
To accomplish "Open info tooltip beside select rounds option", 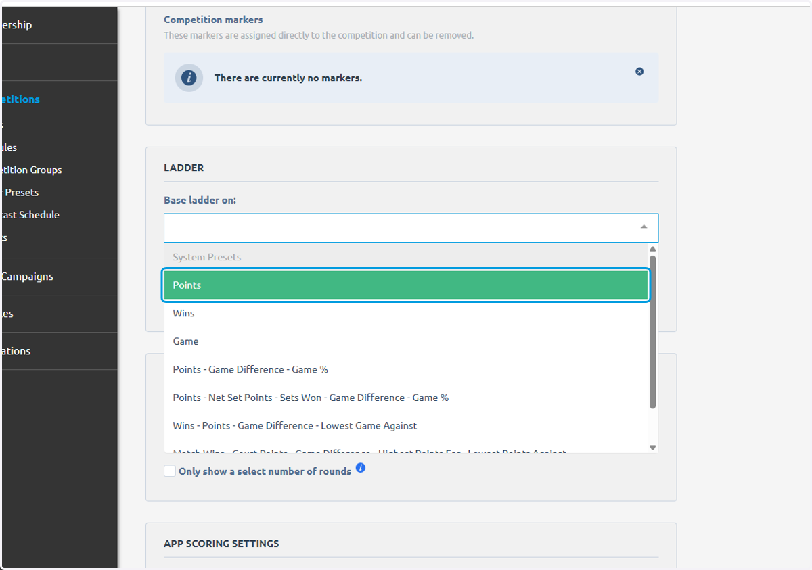I will click(361, 468).
